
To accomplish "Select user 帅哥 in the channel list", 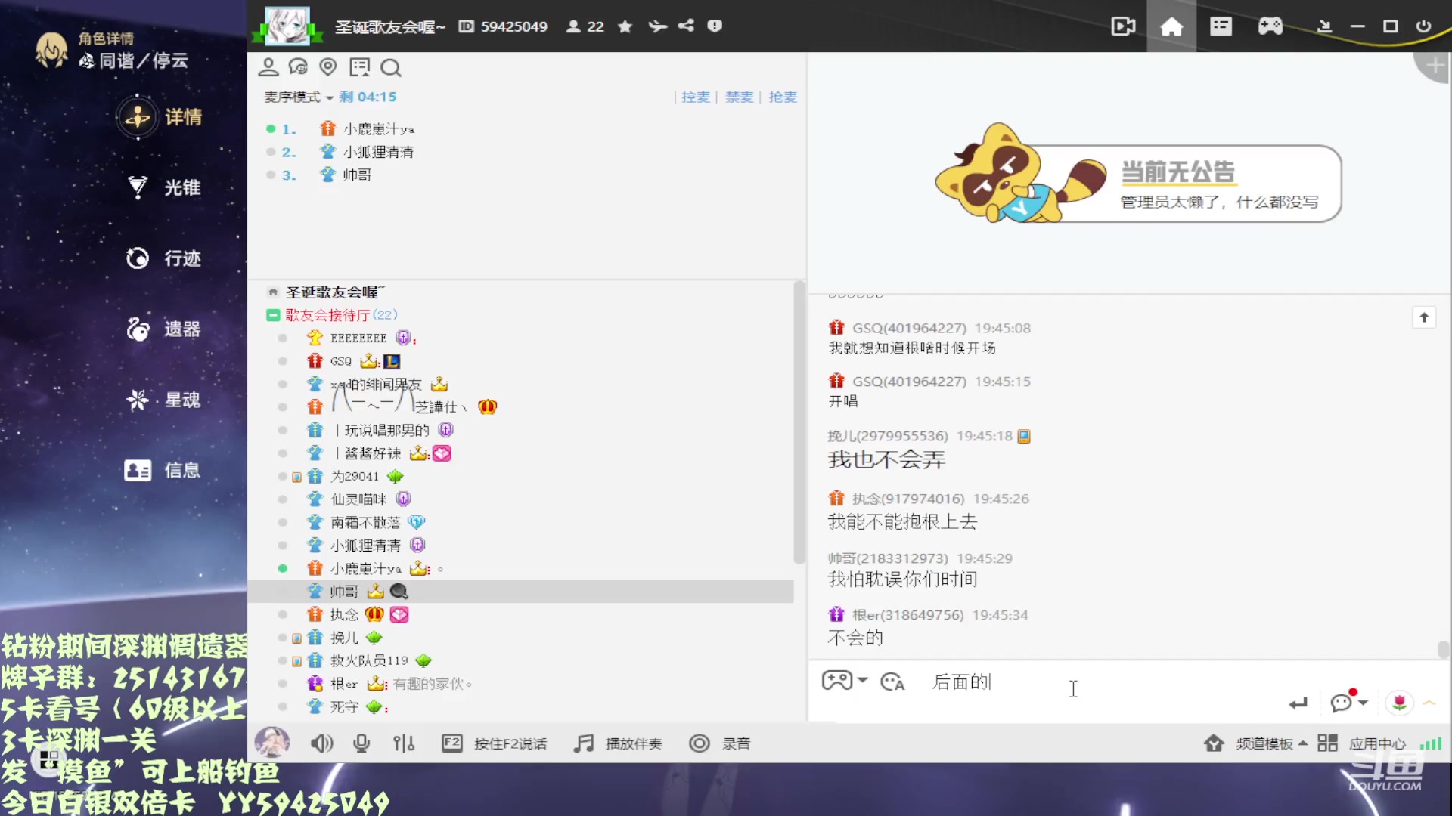I will [x=520, y=592].
